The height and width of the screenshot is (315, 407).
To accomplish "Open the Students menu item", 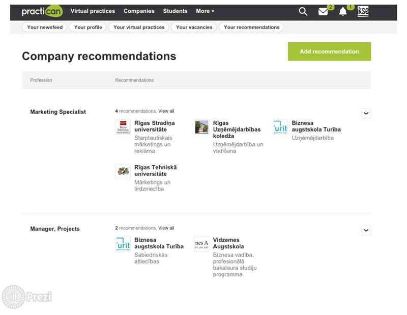I will point(175,11).
